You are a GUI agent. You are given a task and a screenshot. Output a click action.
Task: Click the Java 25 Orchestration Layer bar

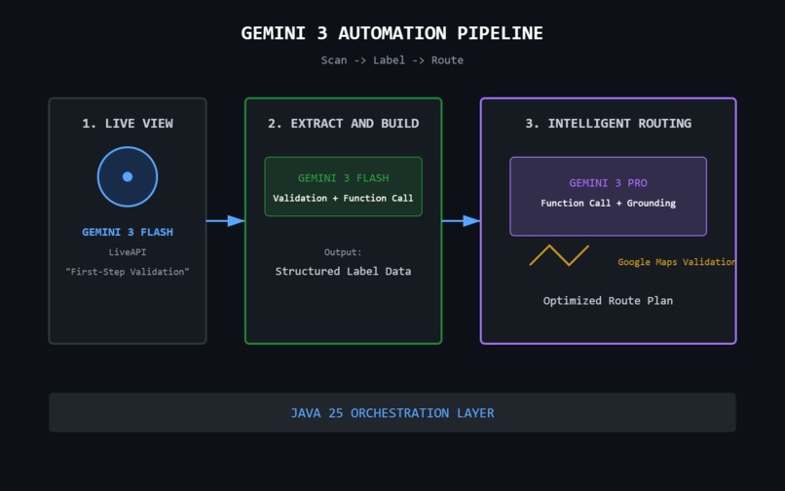(392, 412)
